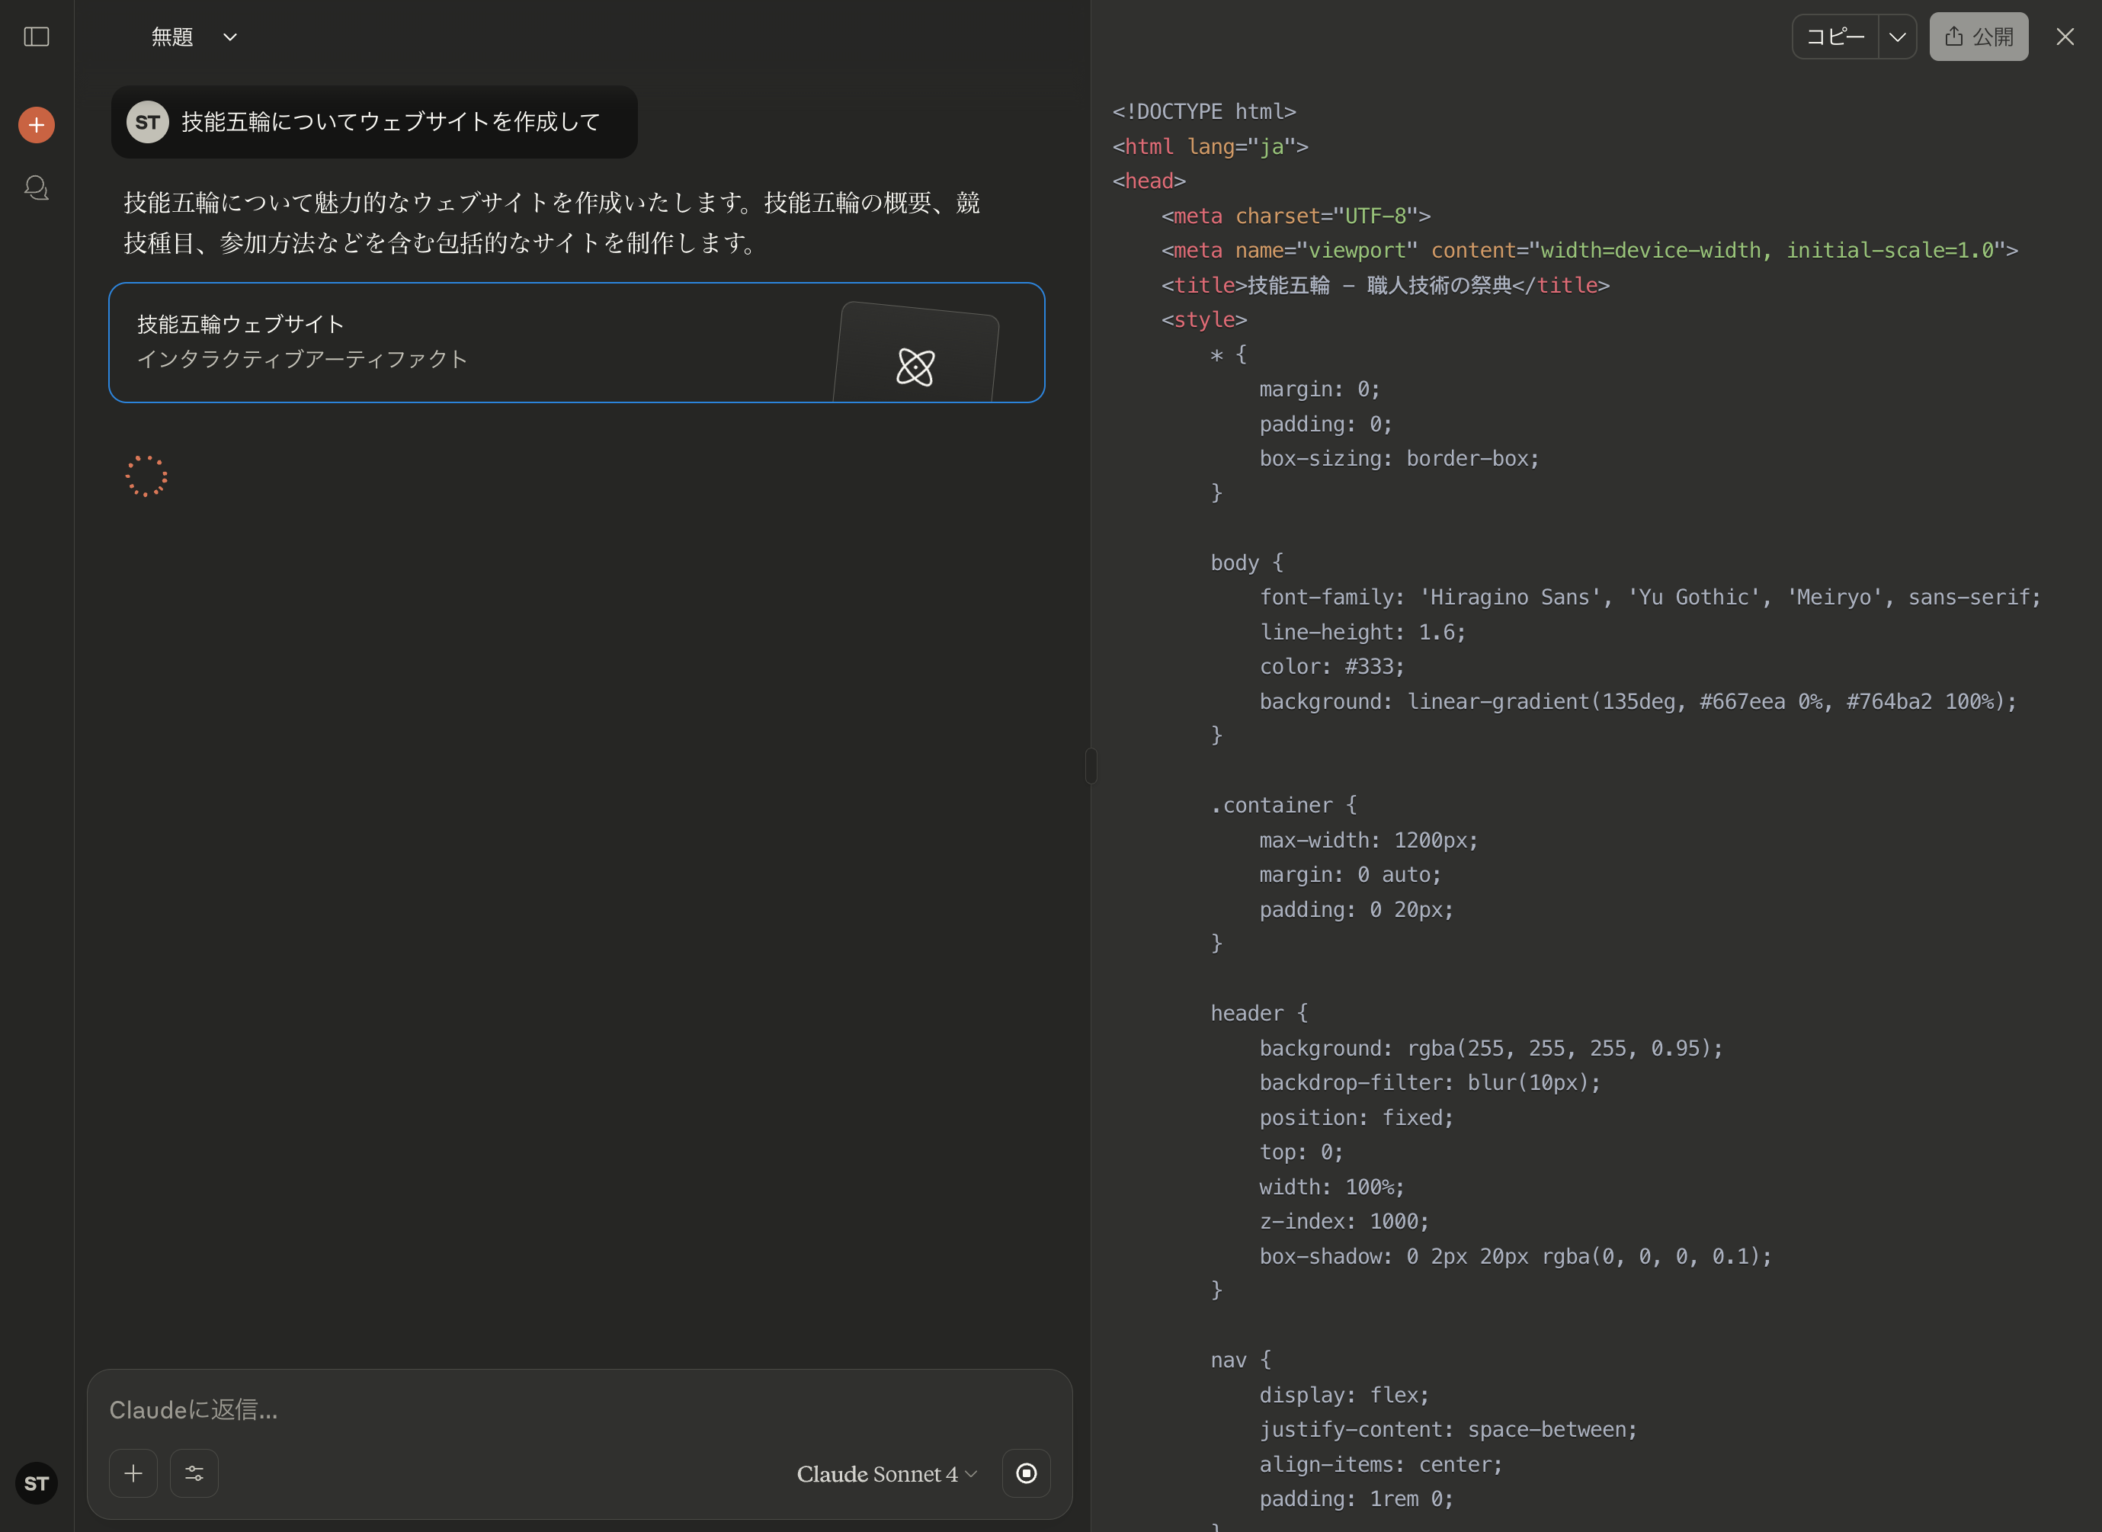Click the 無題 chat title text
The height and width of the screenshot is (1532, 2102).
(x=172, y=37)
